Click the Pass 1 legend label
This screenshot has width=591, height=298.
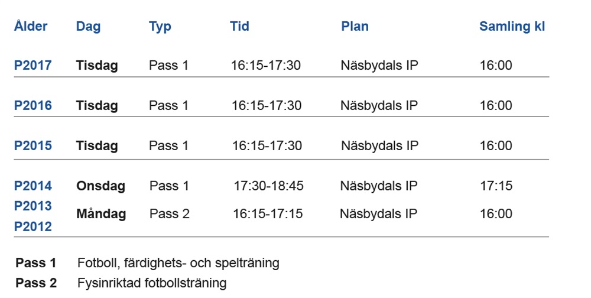pyautogui.click(x=36, y=263)
